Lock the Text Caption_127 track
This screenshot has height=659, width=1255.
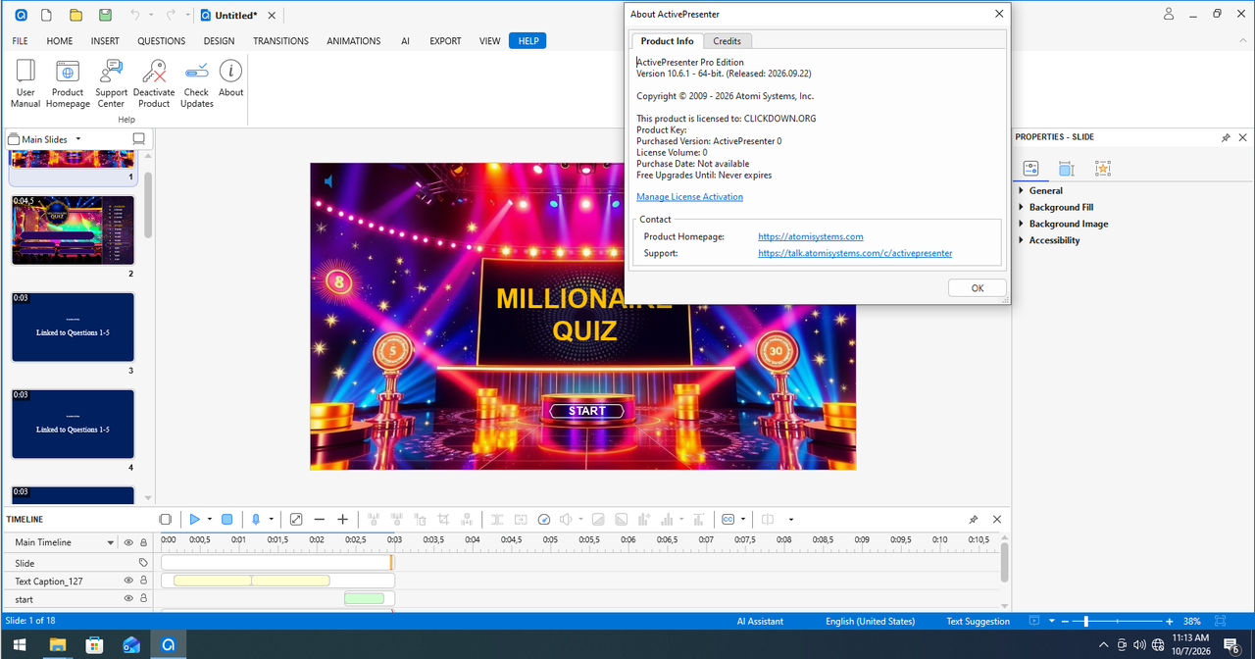[x=143, y=581]
